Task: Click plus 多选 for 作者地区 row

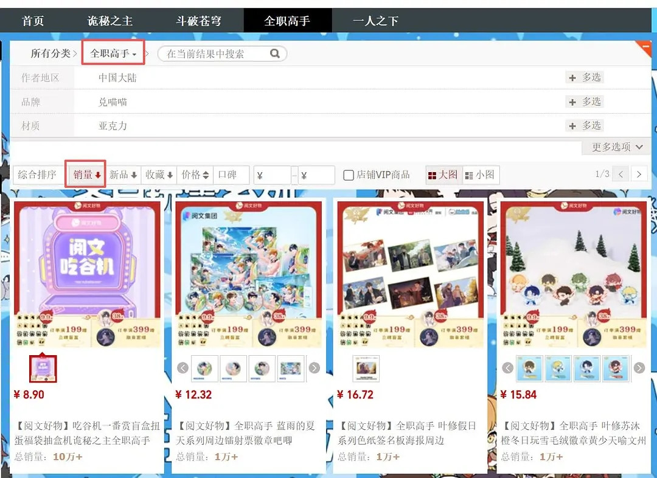Action: pos(585,77)
